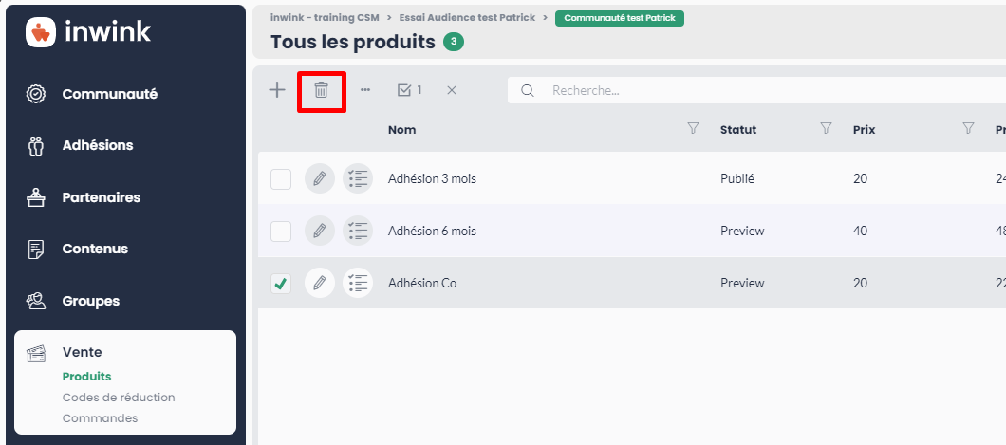
Task: Edit Adhésion 3 mois with pencil icon
Action: 320,179
